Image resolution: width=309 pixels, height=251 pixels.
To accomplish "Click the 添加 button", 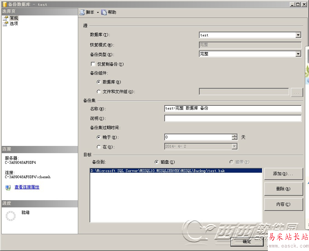I will pyautogui.click(x=283, y=174).
